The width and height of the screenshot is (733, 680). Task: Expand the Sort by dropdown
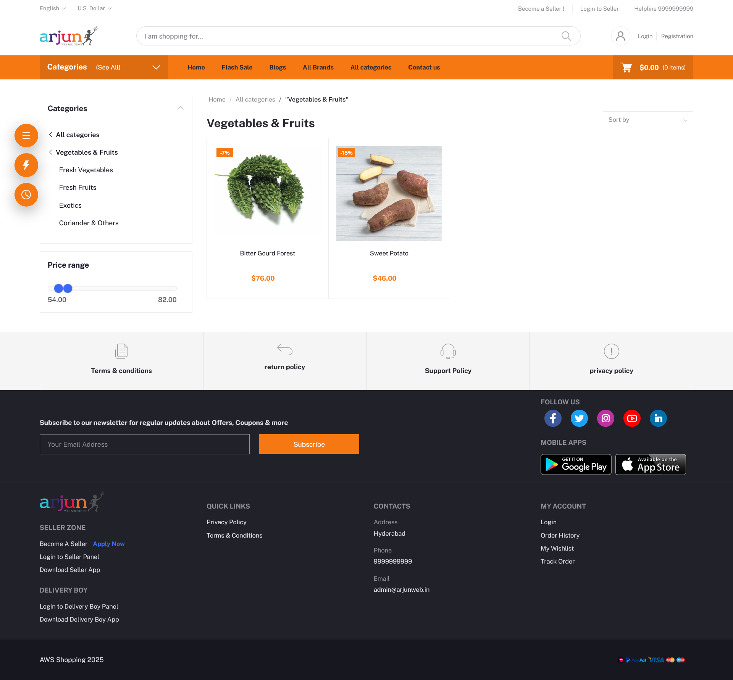click(648, 121)
